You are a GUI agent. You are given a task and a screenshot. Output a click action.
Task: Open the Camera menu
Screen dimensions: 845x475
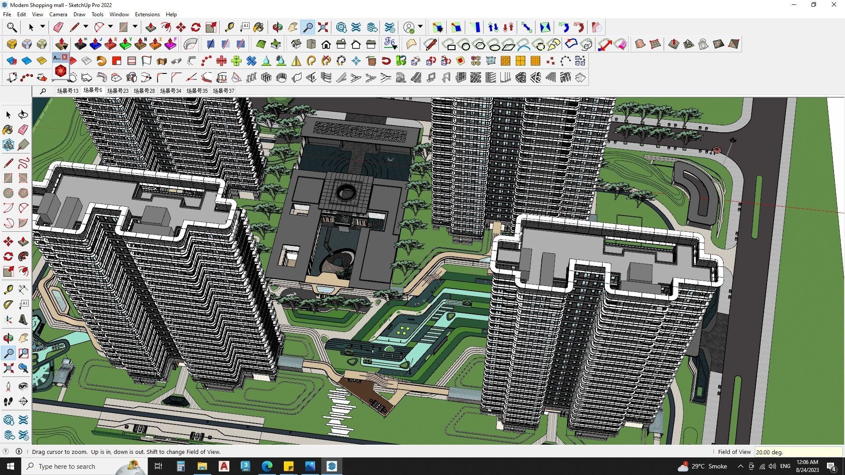pyautogui.click(x=58, y=14)
